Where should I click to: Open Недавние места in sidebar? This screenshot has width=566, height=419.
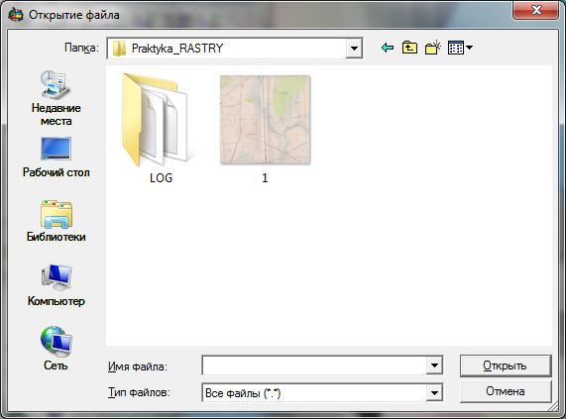56,98
